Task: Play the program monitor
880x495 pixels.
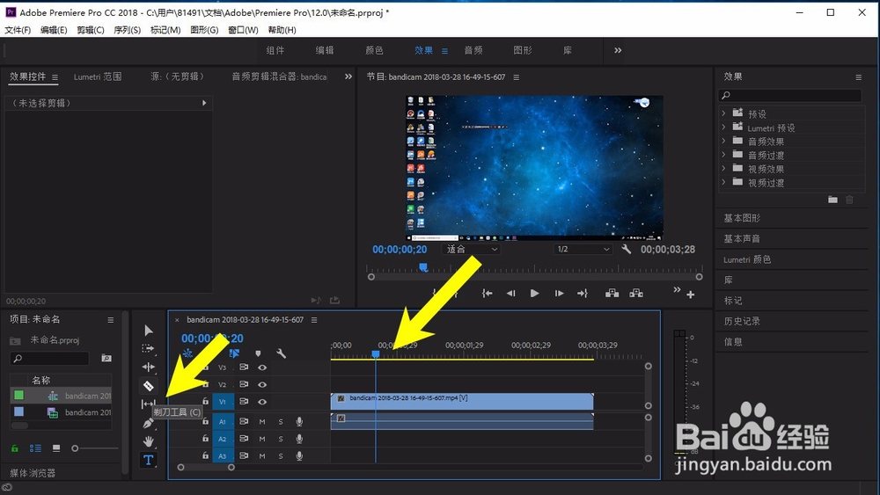Action: point(534,293)
